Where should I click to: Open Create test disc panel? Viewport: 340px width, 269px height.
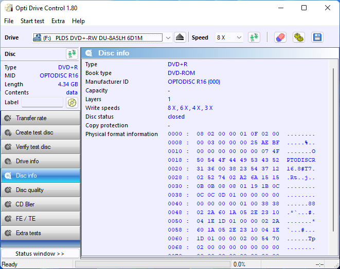tap(41, 132)
